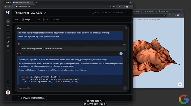The width and height of the screenshot is (191, 106).
Task: Focus the Type something input field
Action: coord(69,88)
